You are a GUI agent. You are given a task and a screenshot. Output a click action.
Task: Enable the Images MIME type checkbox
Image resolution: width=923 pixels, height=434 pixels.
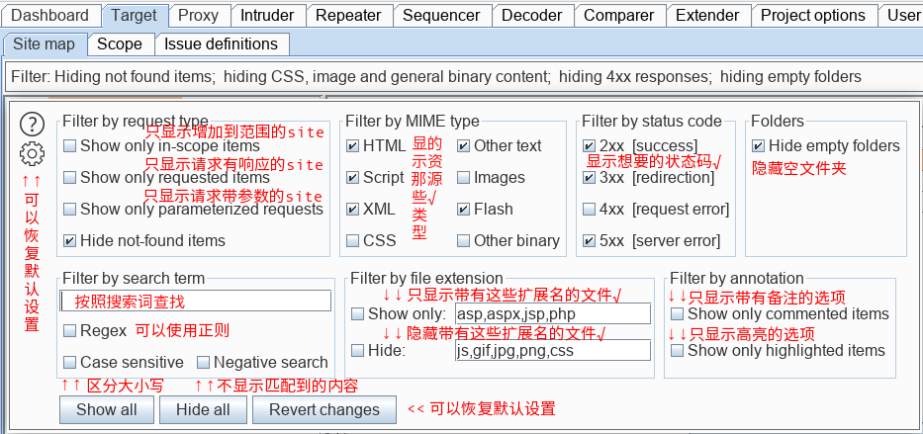click(x=464, y=177)
